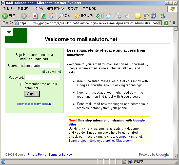This screenshot has height=165, width=179.
Task: Open I cannot access my account link
Action: pyautogui.click(x=34, y=104)
